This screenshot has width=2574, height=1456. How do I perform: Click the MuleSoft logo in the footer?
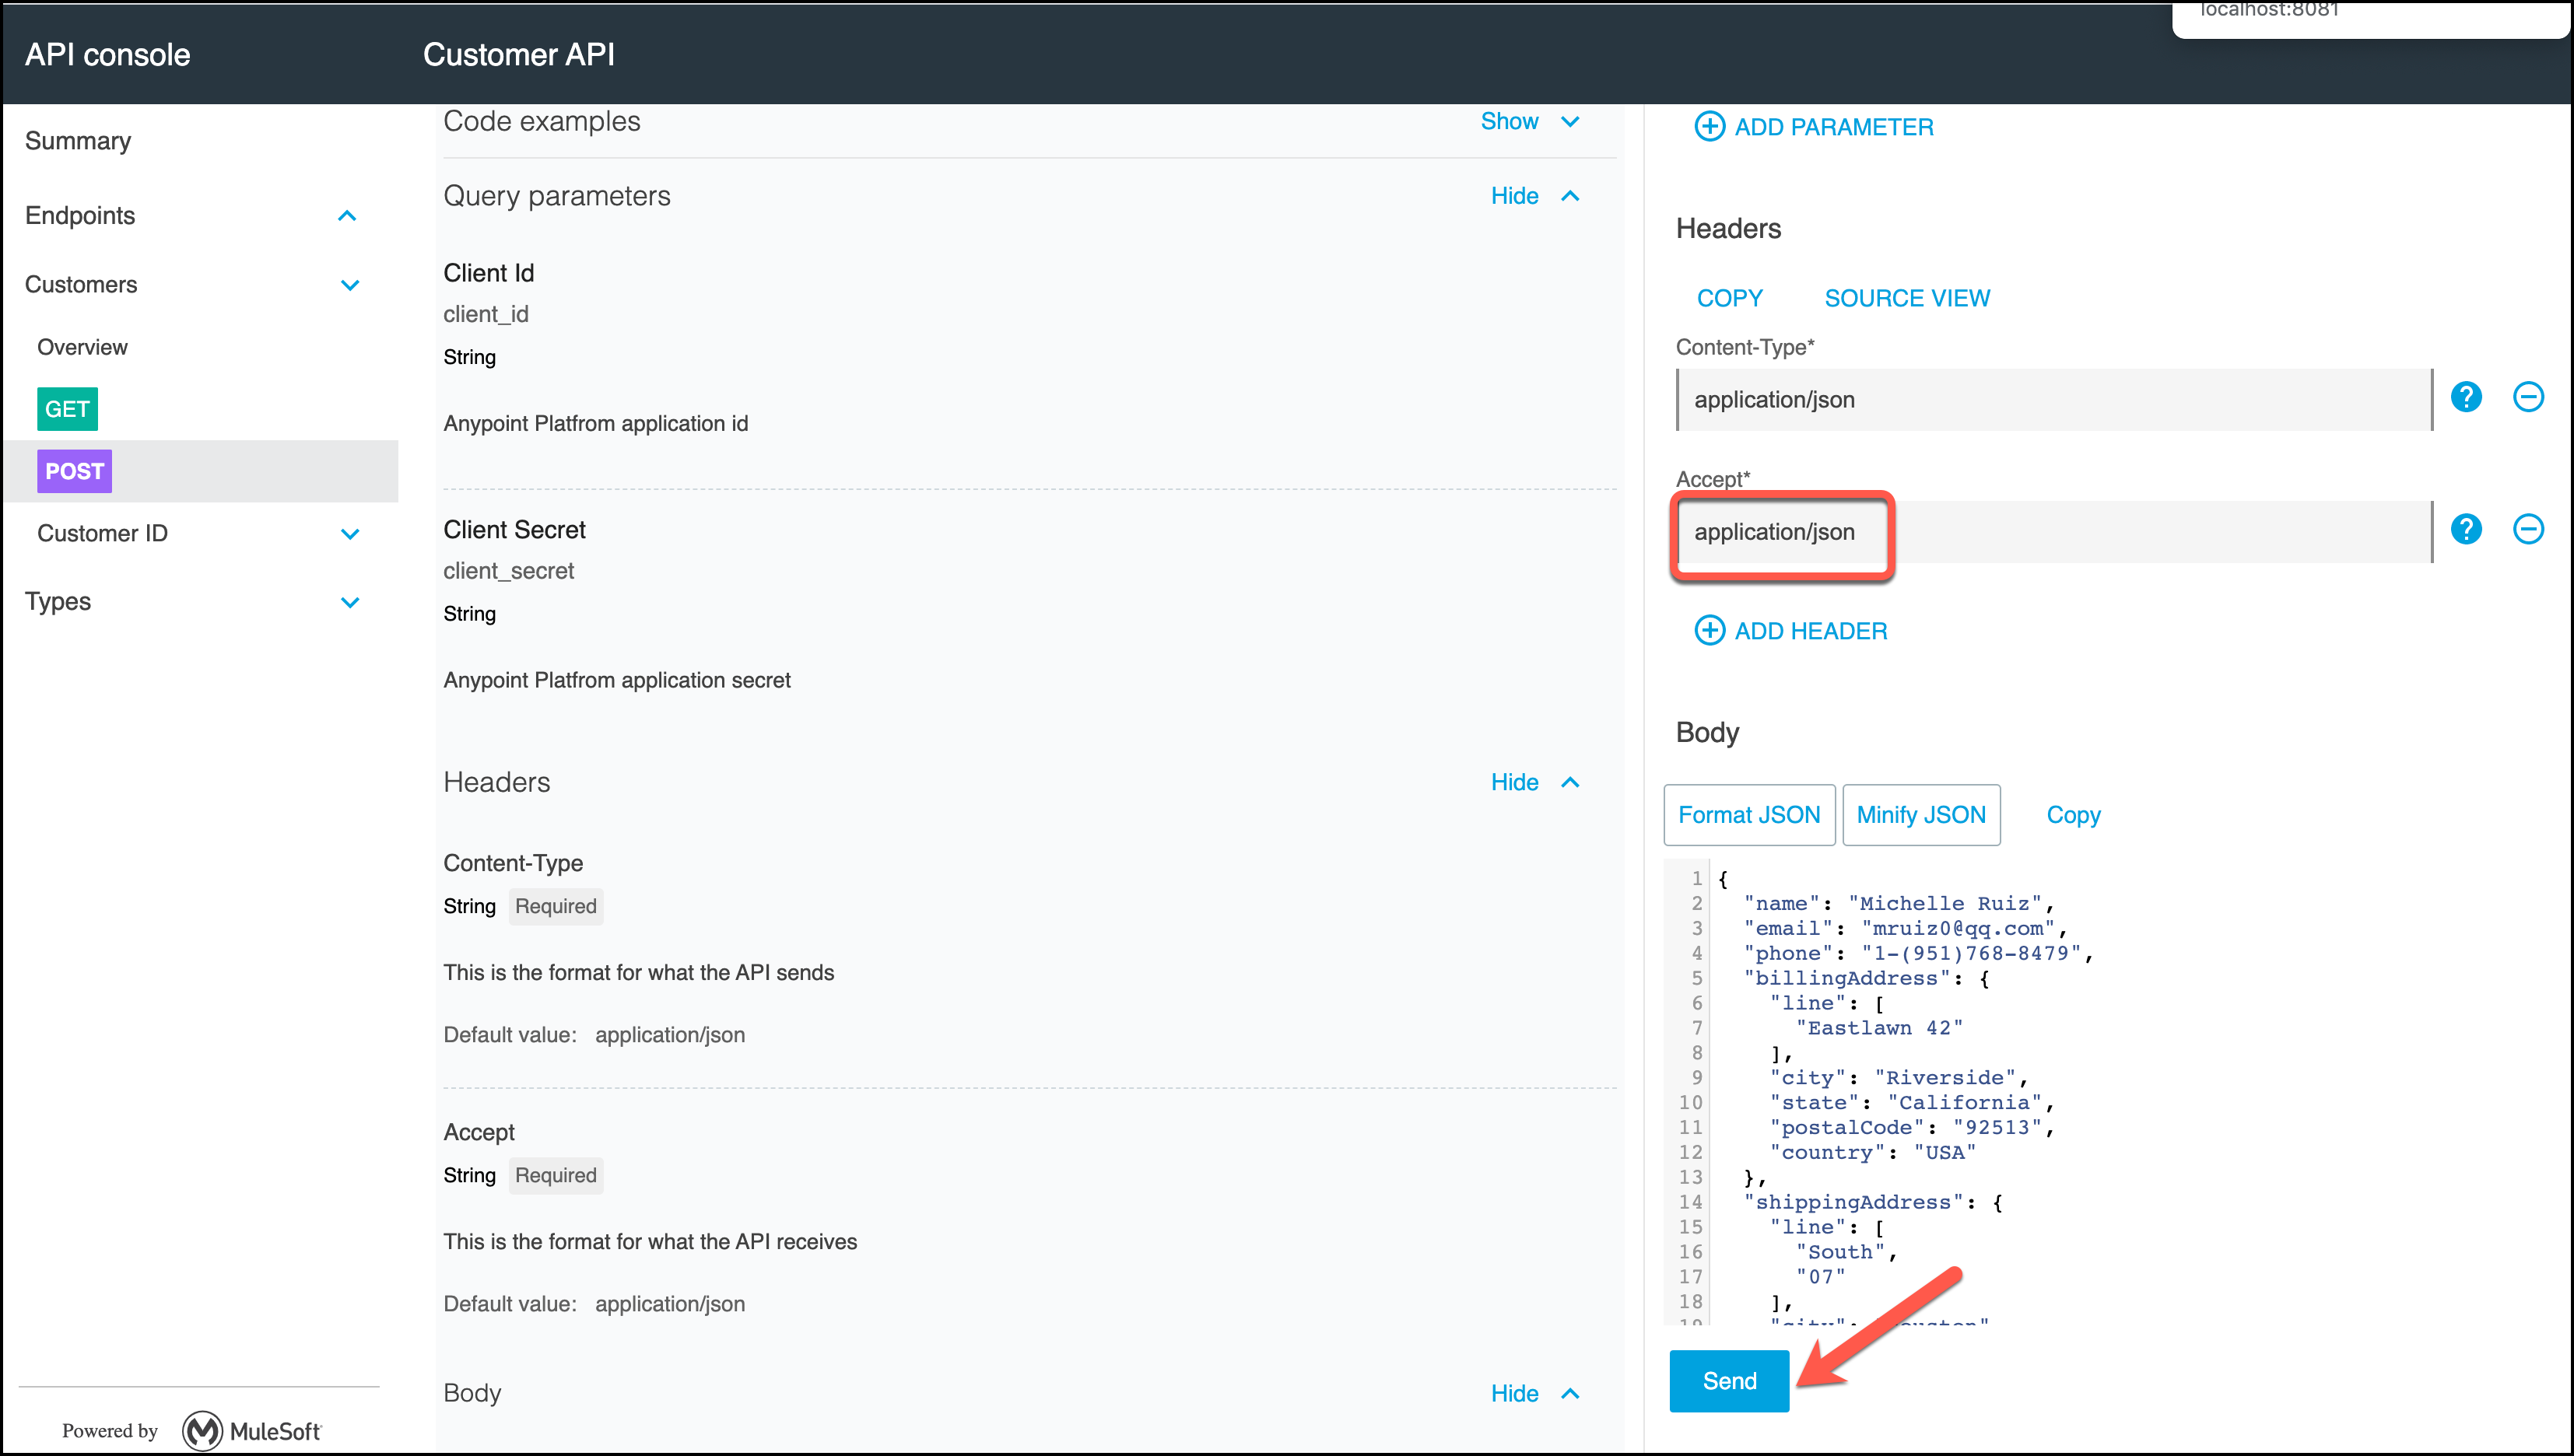252,1431
